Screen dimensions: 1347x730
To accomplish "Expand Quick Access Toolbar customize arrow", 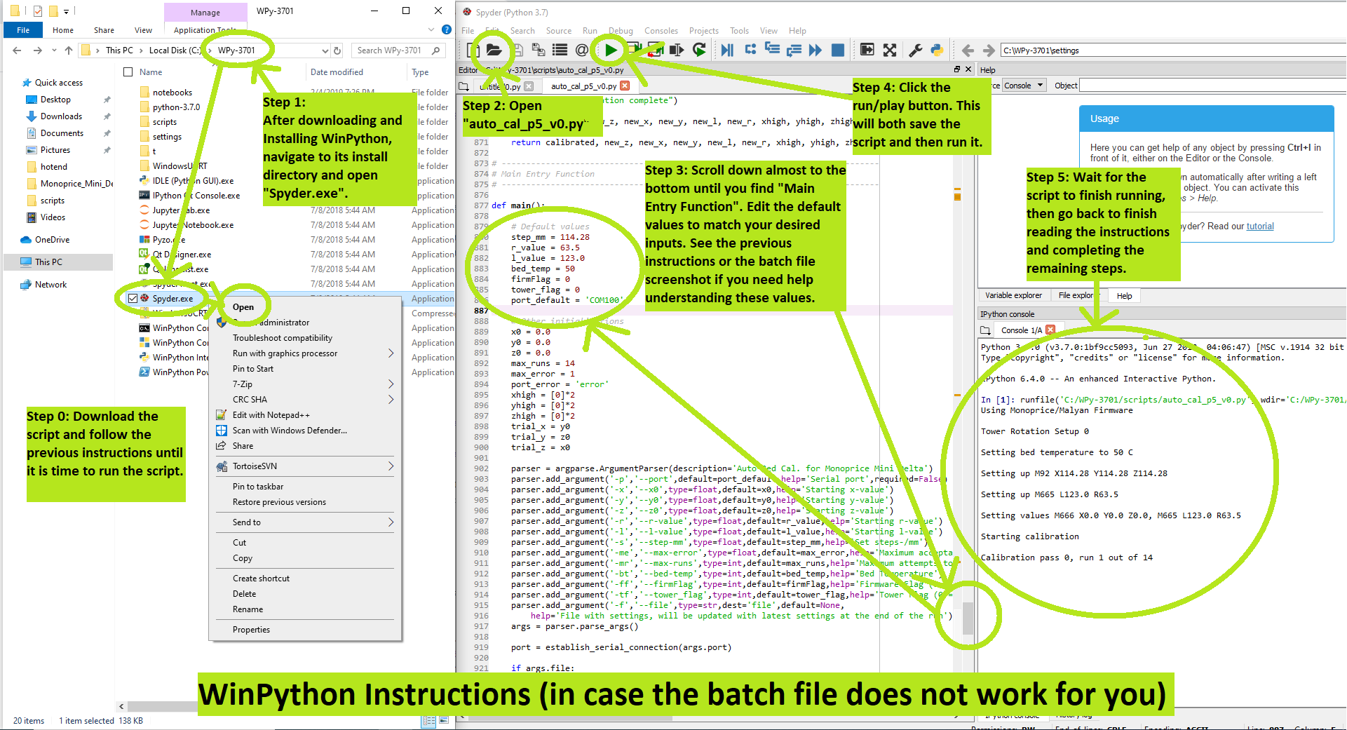I will 66,11.
